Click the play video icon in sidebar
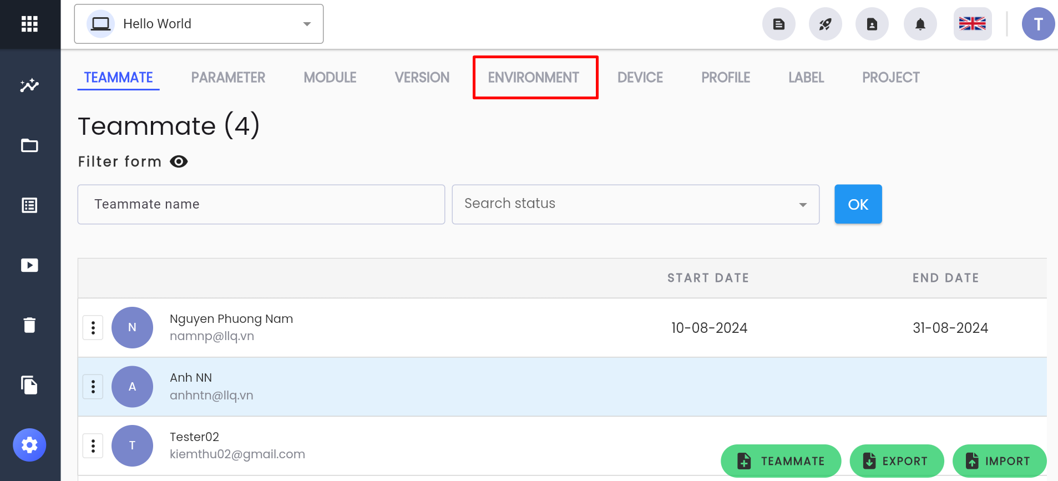The height and width of the screenshot is (481, 1058). click(x=29, y=265)
